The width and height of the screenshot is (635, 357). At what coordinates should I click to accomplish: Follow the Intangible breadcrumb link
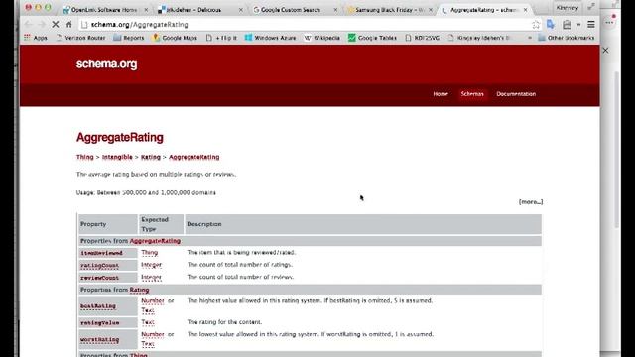point(117,157)
